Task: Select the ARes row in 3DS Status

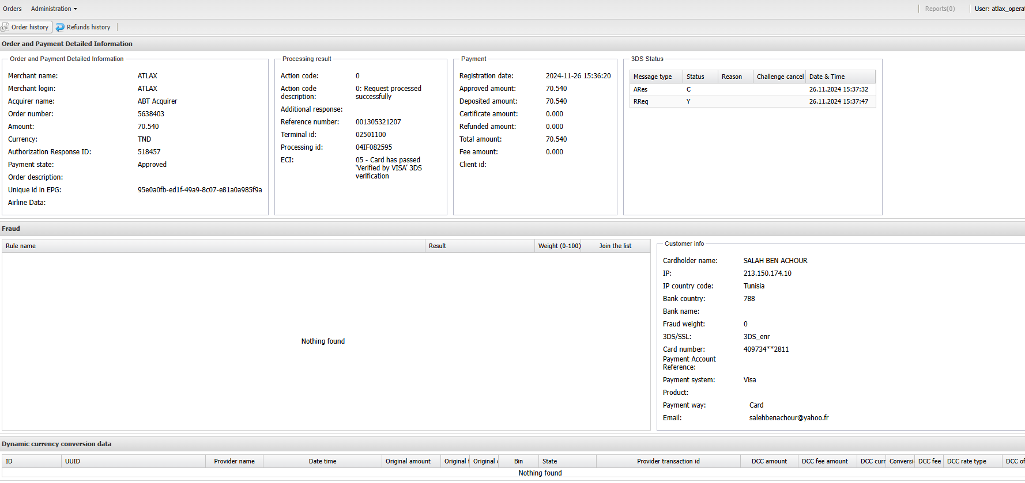Action: pyautogui.click(x=640, y=89)
